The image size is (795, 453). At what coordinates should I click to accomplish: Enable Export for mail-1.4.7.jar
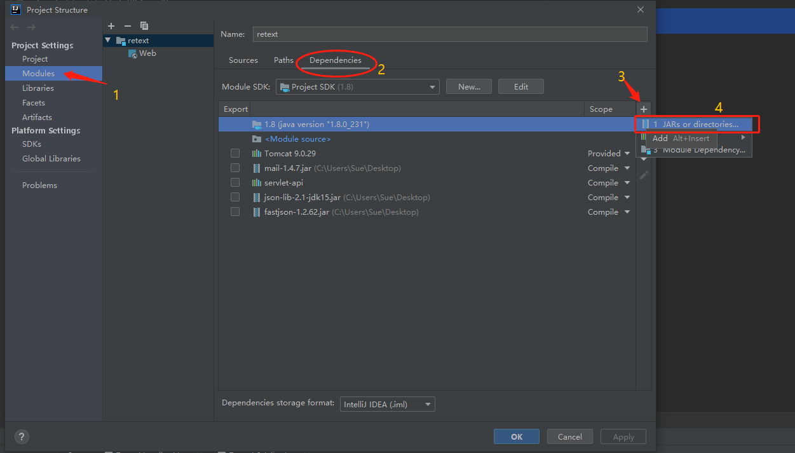[x=235, y=167]
